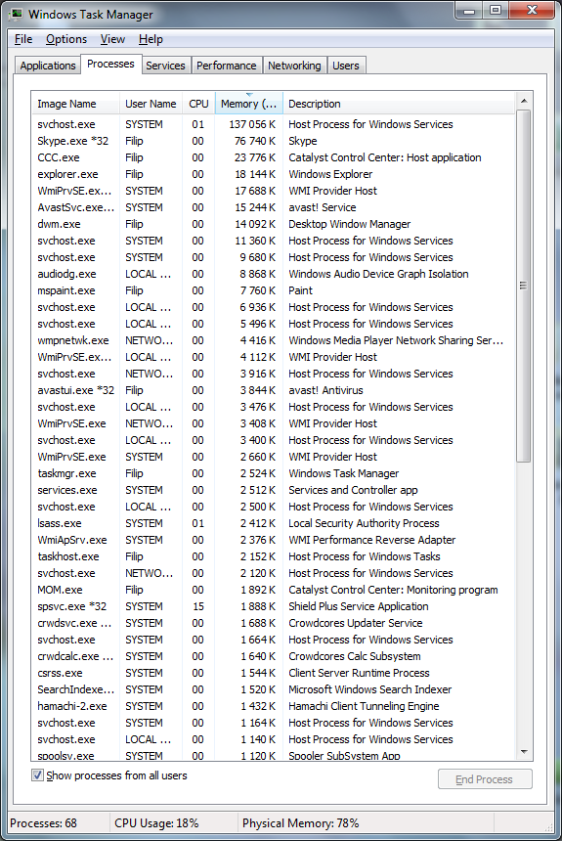Click the Hamachi Client Tunneling Engine description
Screen dimensions: 562x841
pos(364,706)
